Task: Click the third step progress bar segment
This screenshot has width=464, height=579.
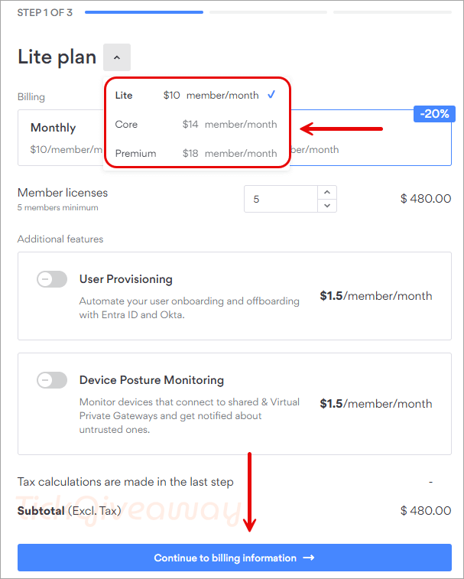Action: pos(392,12)
